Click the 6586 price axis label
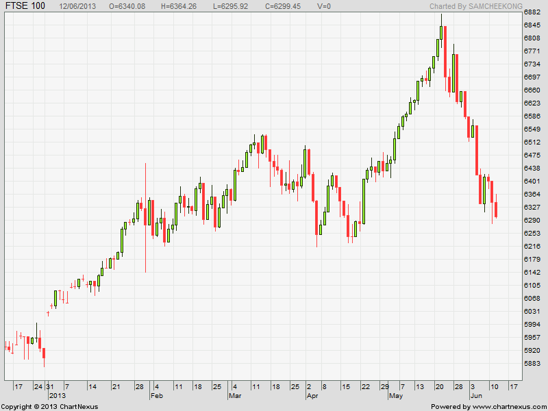This screenshot has width=548, height=411. click(532, 116)
